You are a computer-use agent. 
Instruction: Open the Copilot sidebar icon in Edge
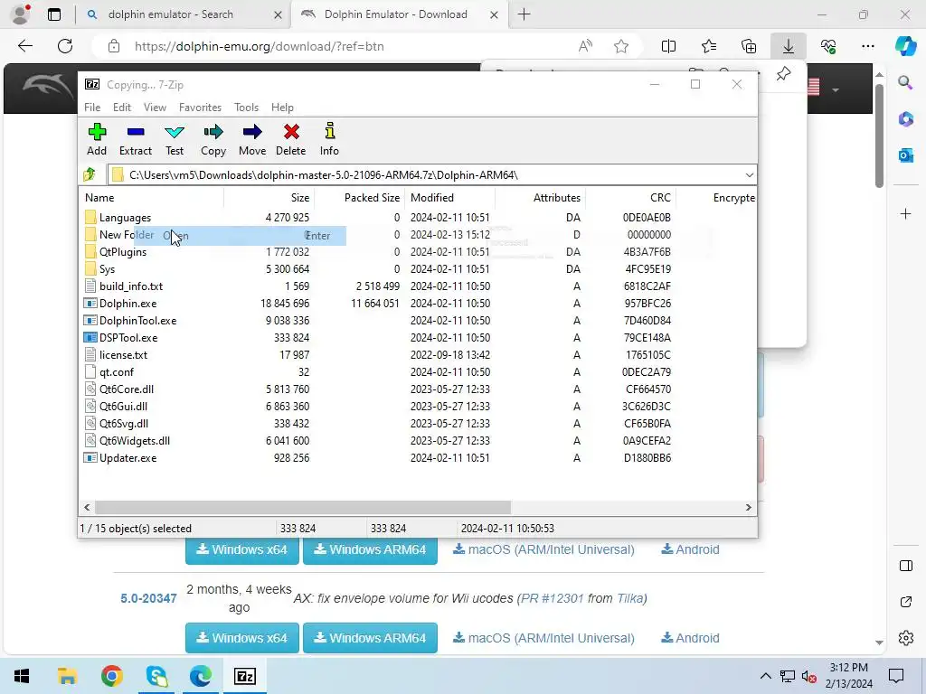tap(905, 46)
